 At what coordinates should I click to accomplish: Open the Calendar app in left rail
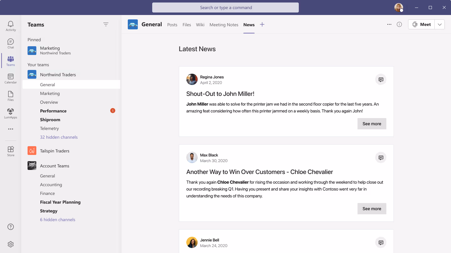[11, 78]
